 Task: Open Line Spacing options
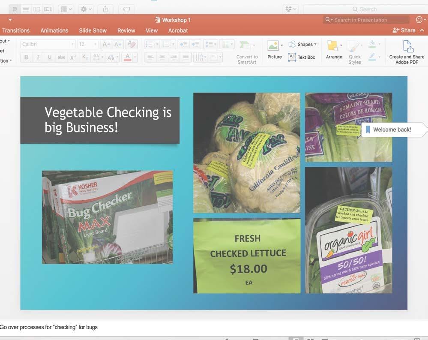210,44
